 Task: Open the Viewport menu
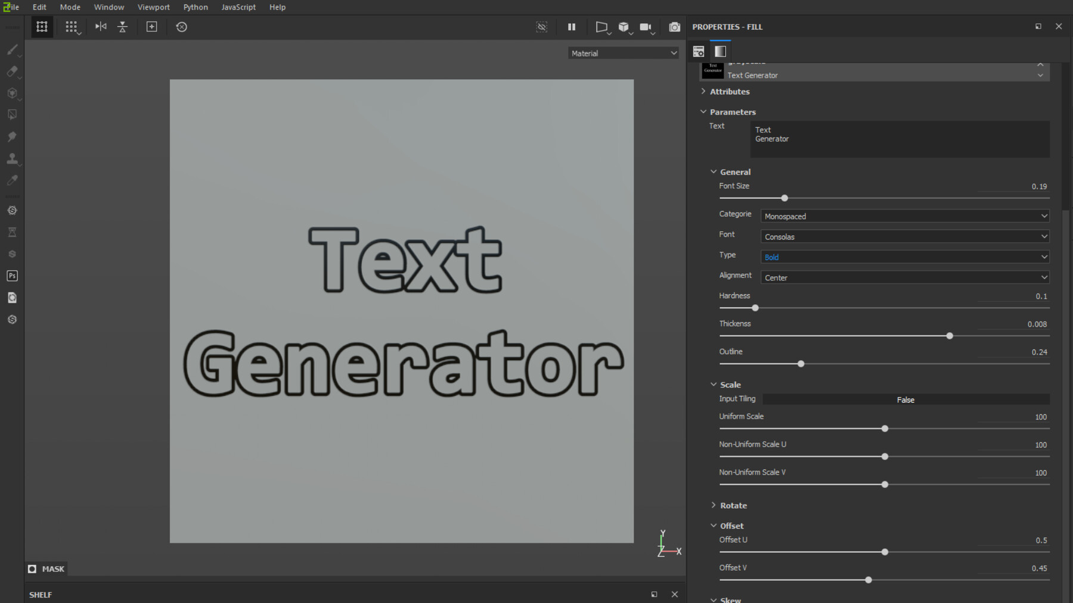click(x=153, y=7)
